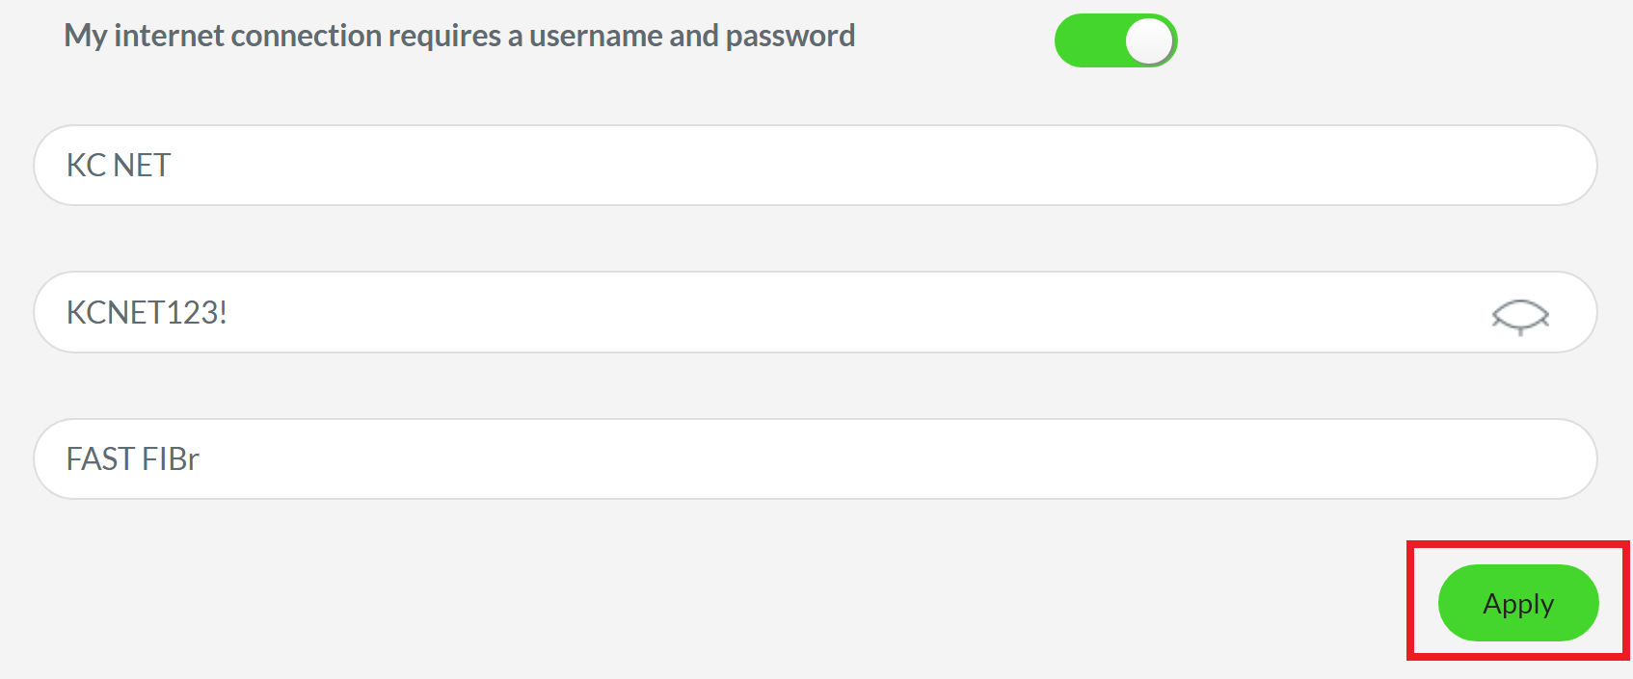Reveal password with the eye button
Screen dimensions: 1633x679
(x=1519, y=315)
